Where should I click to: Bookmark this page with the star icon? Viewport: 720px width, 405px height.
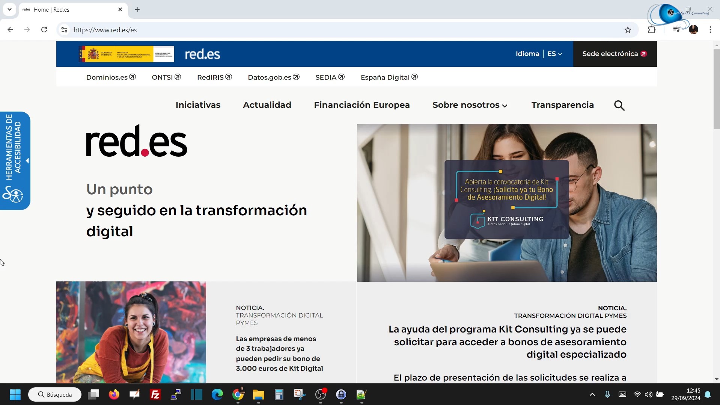pos(628,30)
